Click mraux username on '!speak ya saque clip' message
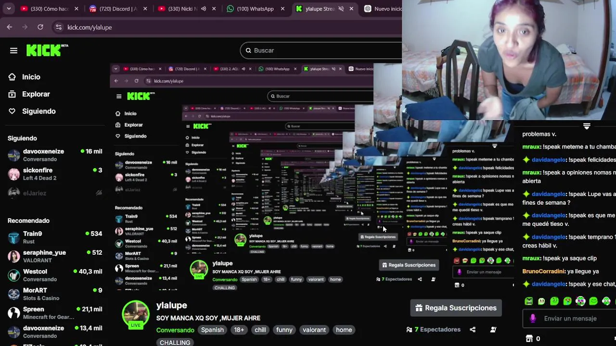Screen dimensions: 616x346 [531, 259]
